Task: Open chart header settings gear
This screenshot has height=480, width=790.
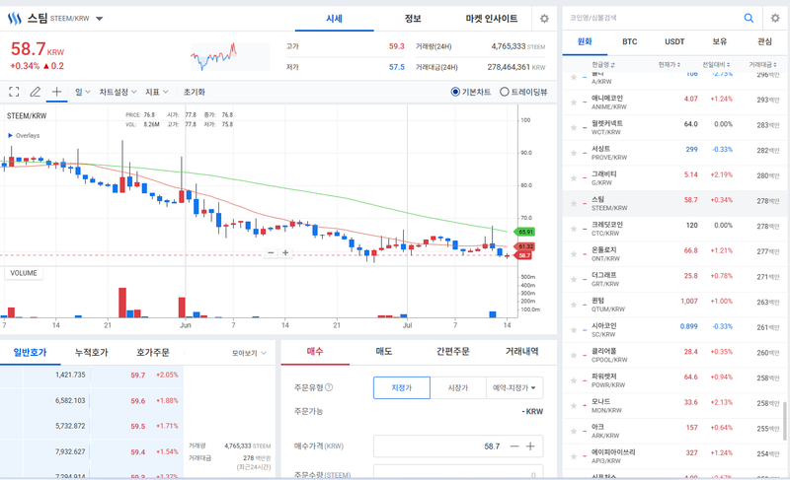Action: (544, 19)
